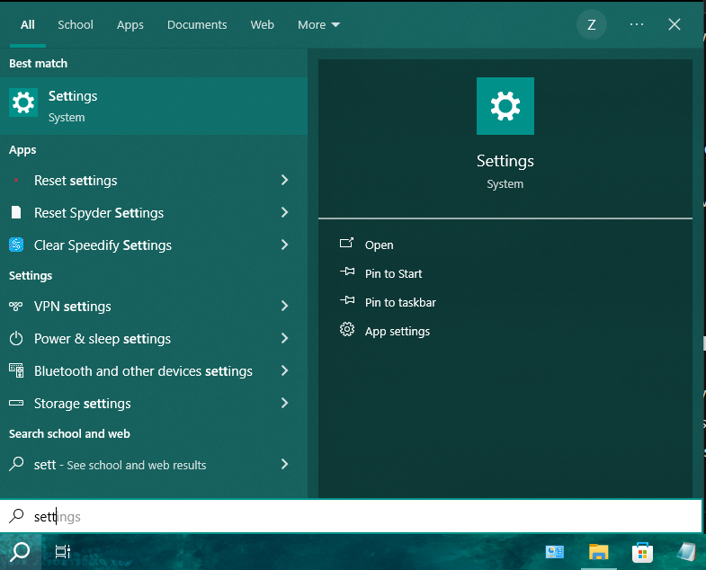Switch to the Documents tab
This screenshot has height=570, width=706.
(x=197, y=25)
